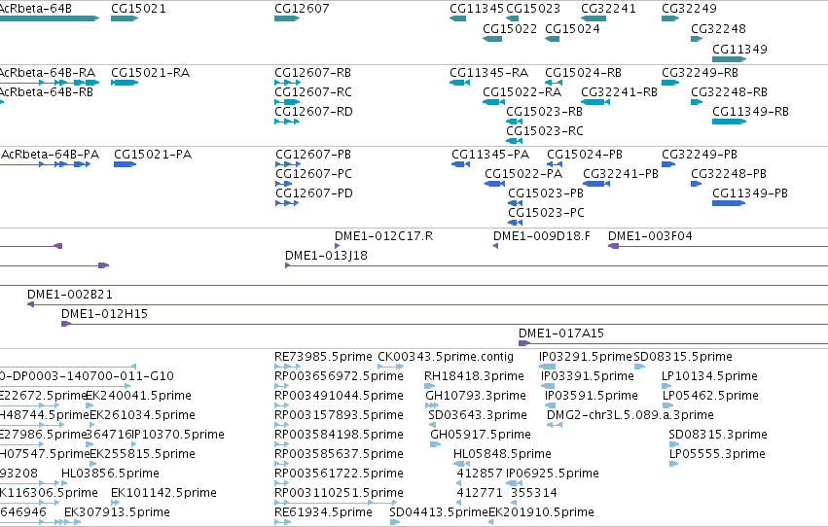Click the IP03291.5prime EST label
828x527 pixels.
point(586,357)
